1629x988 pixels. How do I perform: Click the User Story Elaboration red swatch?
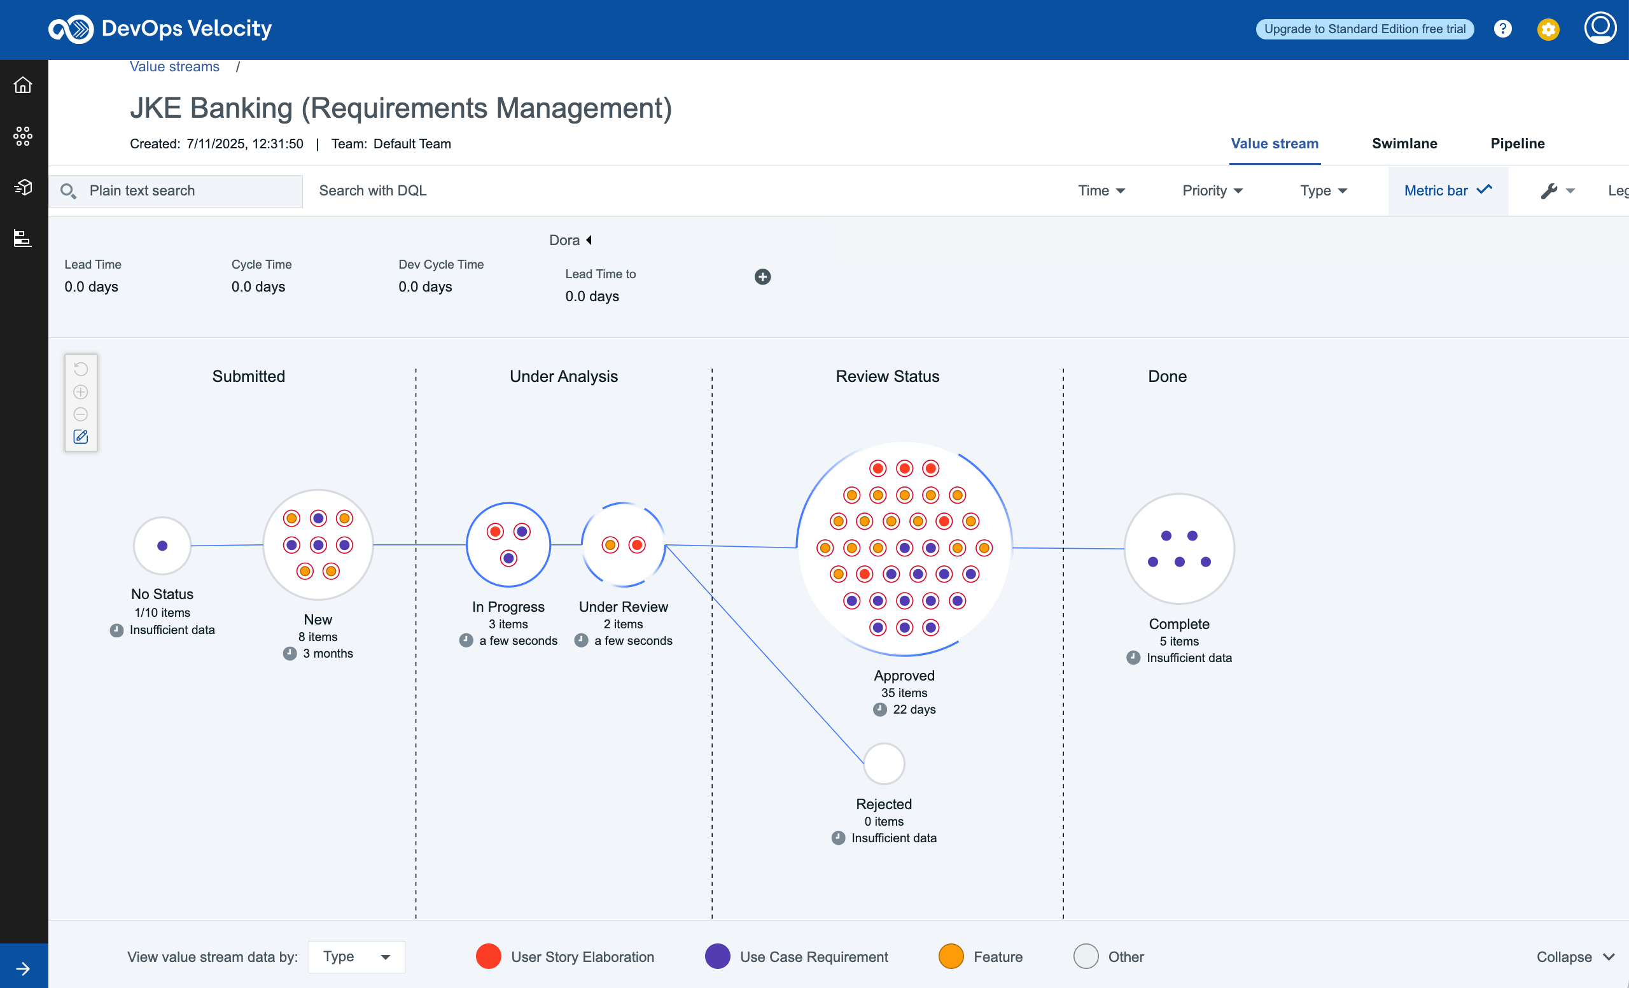pos(488,956)
